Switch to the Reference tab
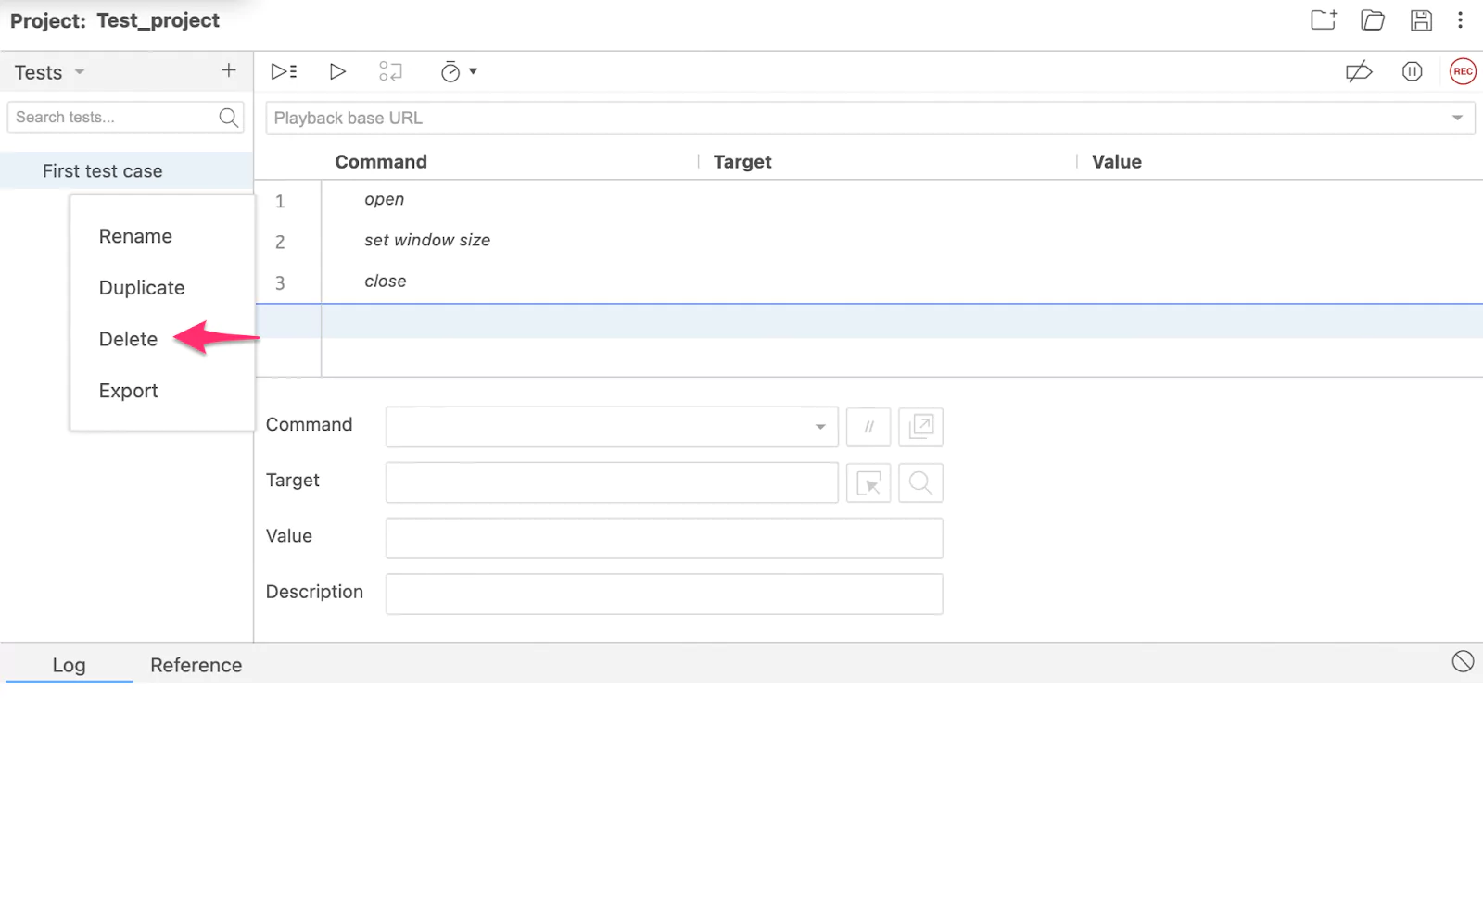This screenshot has width=1483, height=914. (x=196, y=665)
